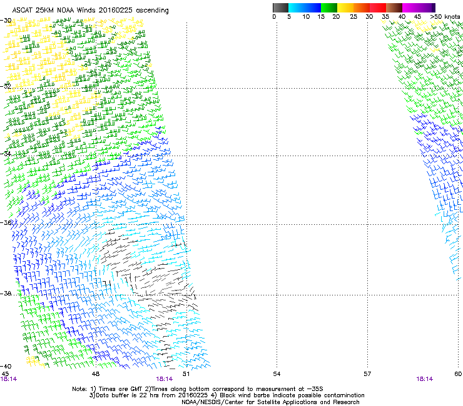Click the longitude label 45

click(5, 374)
